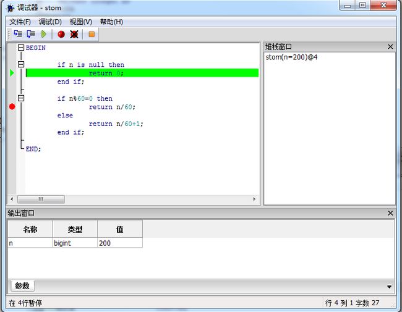Collapse the 'if n%60=0' fold marker
This screenshot has width=402, height=312.
click(21, 98)
